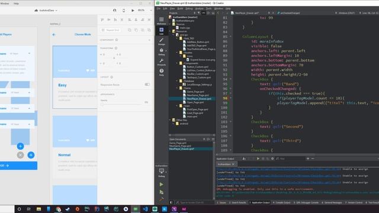Select Open_Page.qml in the project tree

click(195, 102)
